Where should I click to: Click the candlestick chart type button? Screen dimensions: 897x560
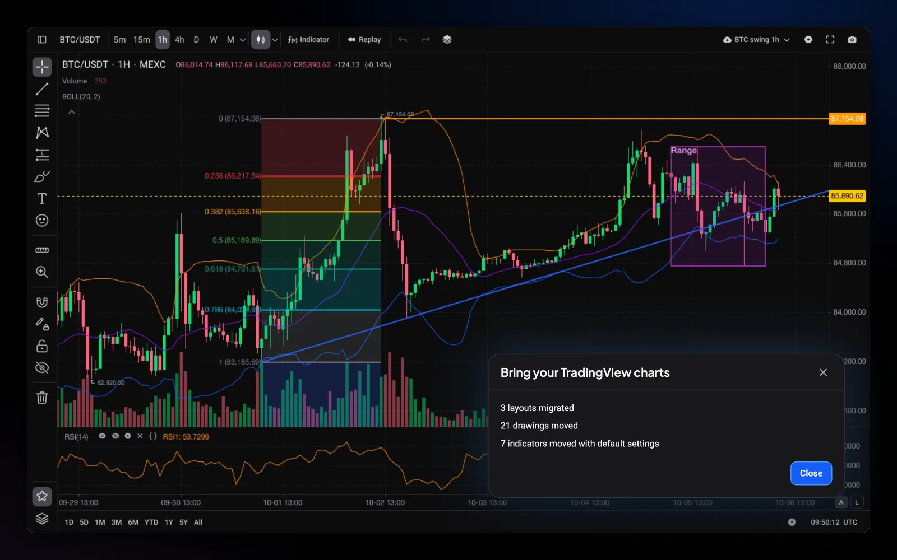pyautogui.click(x=261, y=40)
